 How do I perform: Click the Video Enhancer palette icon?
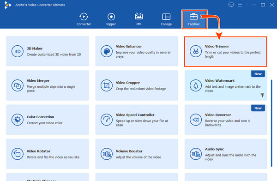pos(107,51)
